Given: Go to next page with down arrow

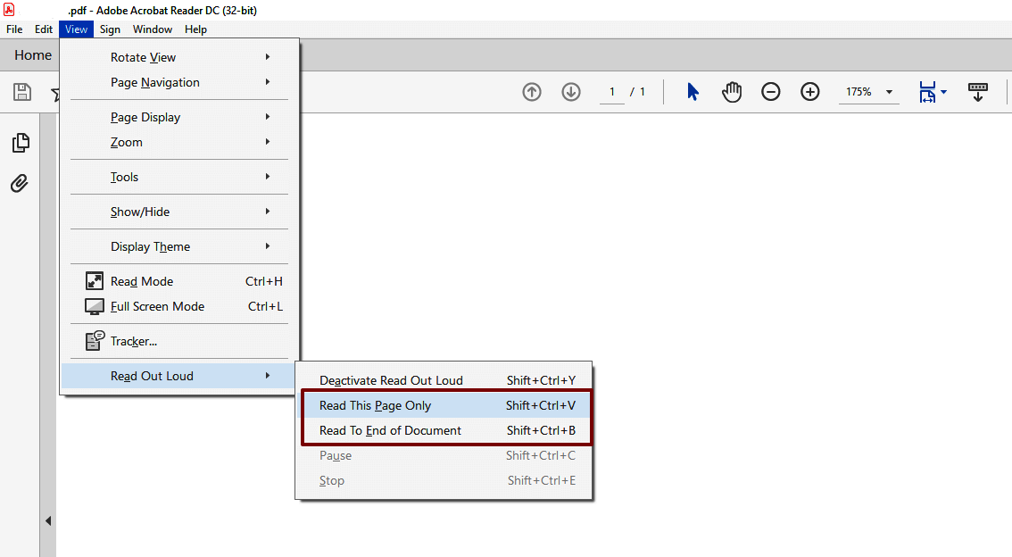Looking at the screenshot, I should click(571, 91).
